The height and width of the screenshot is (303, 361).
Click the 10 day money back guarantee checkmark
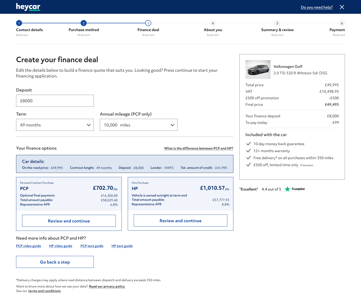pos(248,144)
